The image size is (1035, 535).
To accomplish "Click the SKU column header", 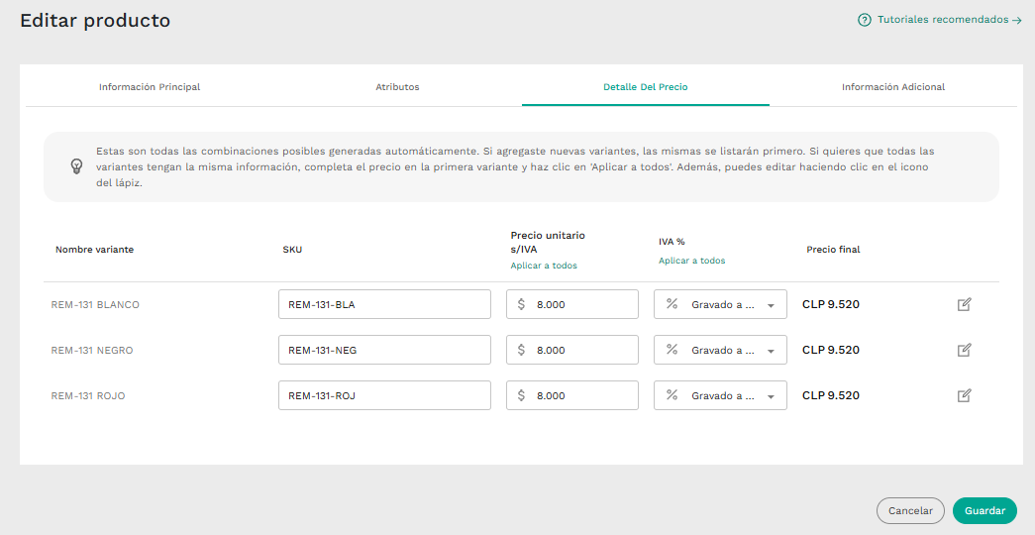I will point(292,250).
